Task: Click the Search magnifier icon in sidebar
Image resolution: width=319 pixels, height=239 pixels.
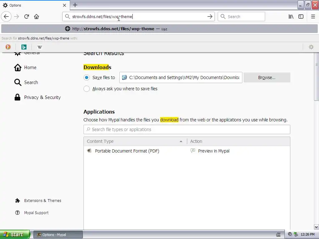Action: (x=18, y=82)
